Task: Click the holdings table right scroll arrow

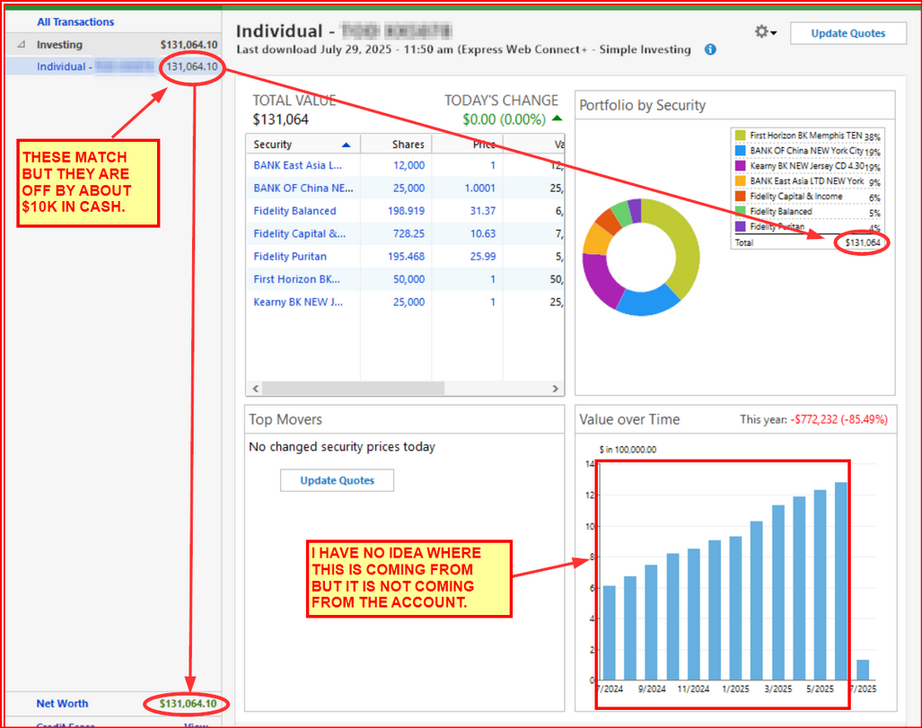Action: click(555, 389)
